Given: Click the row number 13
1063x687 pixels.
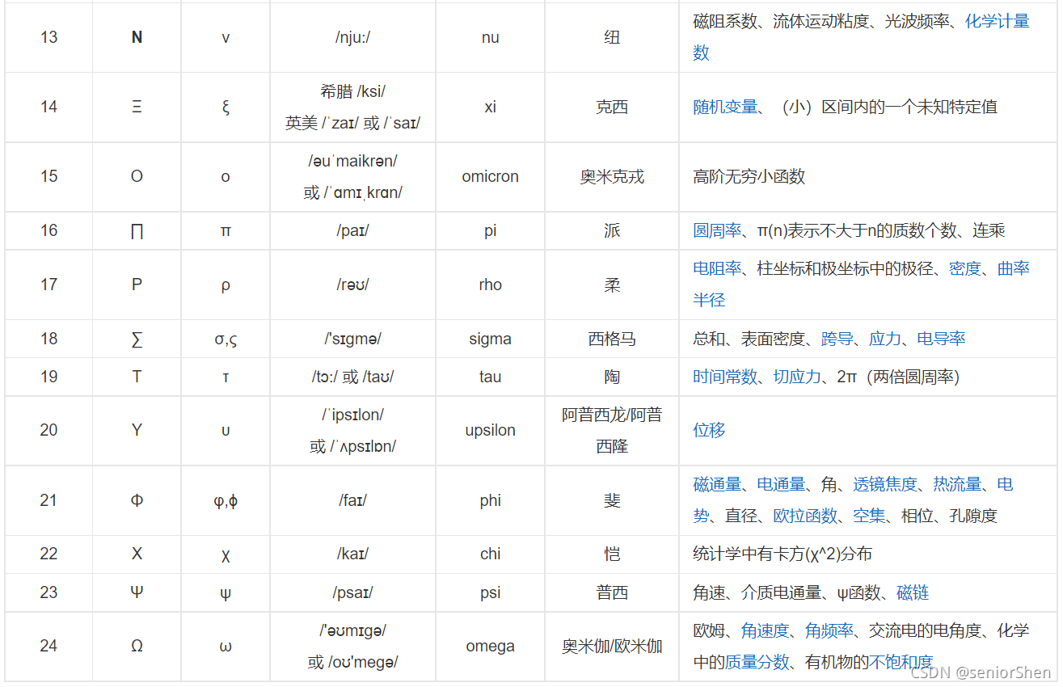Looking at the screenshot, I should click(49, 37).
